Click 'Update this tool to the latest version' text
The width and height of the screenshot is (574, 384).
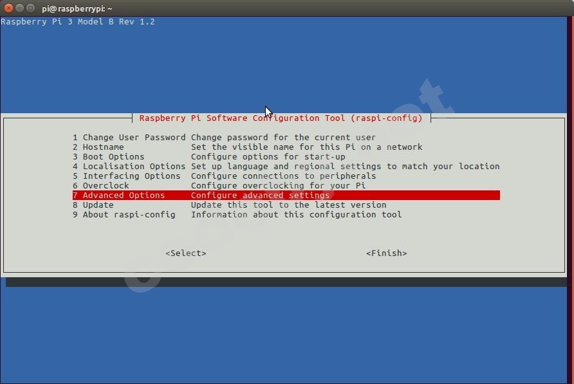pyautogui.click(x=288, y=205)
